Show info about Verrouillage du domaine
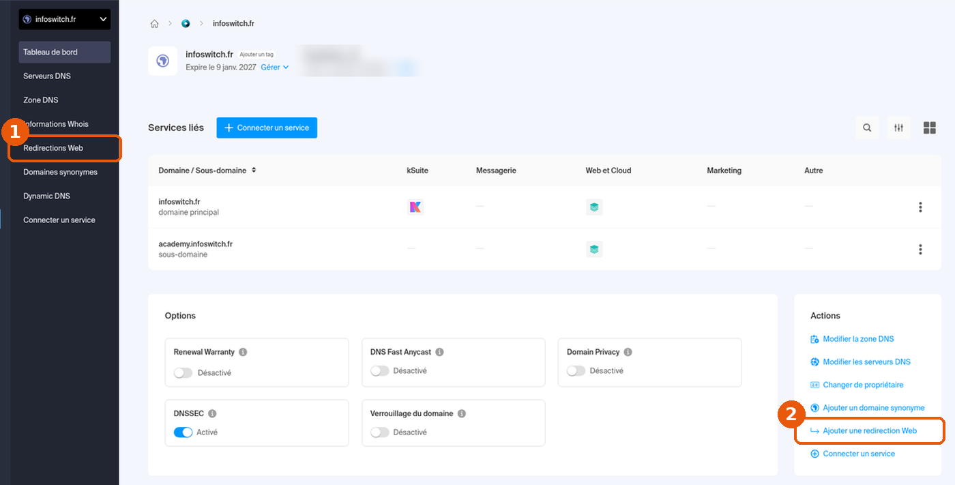Viewport: 955px width, 485px height. tap(462, 414)
